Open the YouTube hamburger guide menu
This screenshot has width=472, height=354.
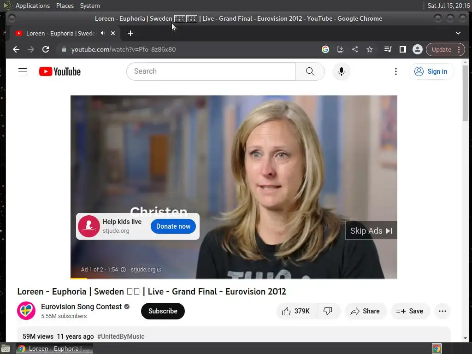[x=23, y=71]
